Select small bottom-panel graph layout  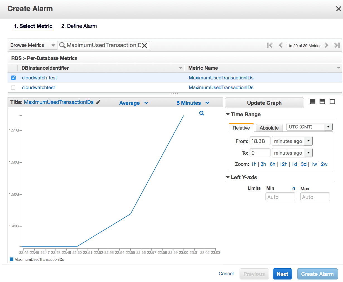[x=313, y=102]
